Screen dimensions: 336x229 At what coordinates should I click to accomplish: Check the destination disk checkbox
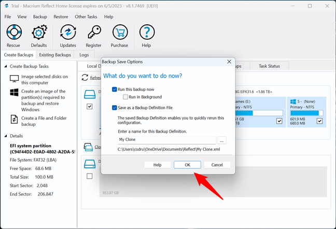coord(90,176)
